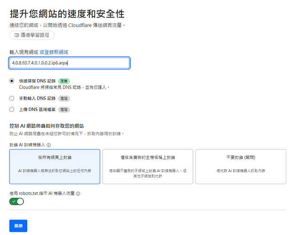Click the info icon beside 封鎖 AI 訓練機器人
Screen dimensions: 299x235
click(x=48, y=145)
